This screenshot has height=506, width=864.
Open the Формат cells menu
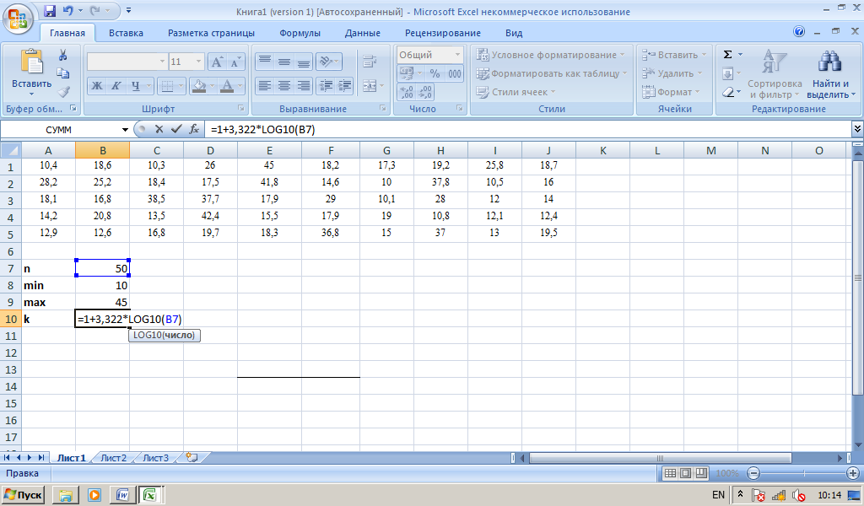(671, 92)
